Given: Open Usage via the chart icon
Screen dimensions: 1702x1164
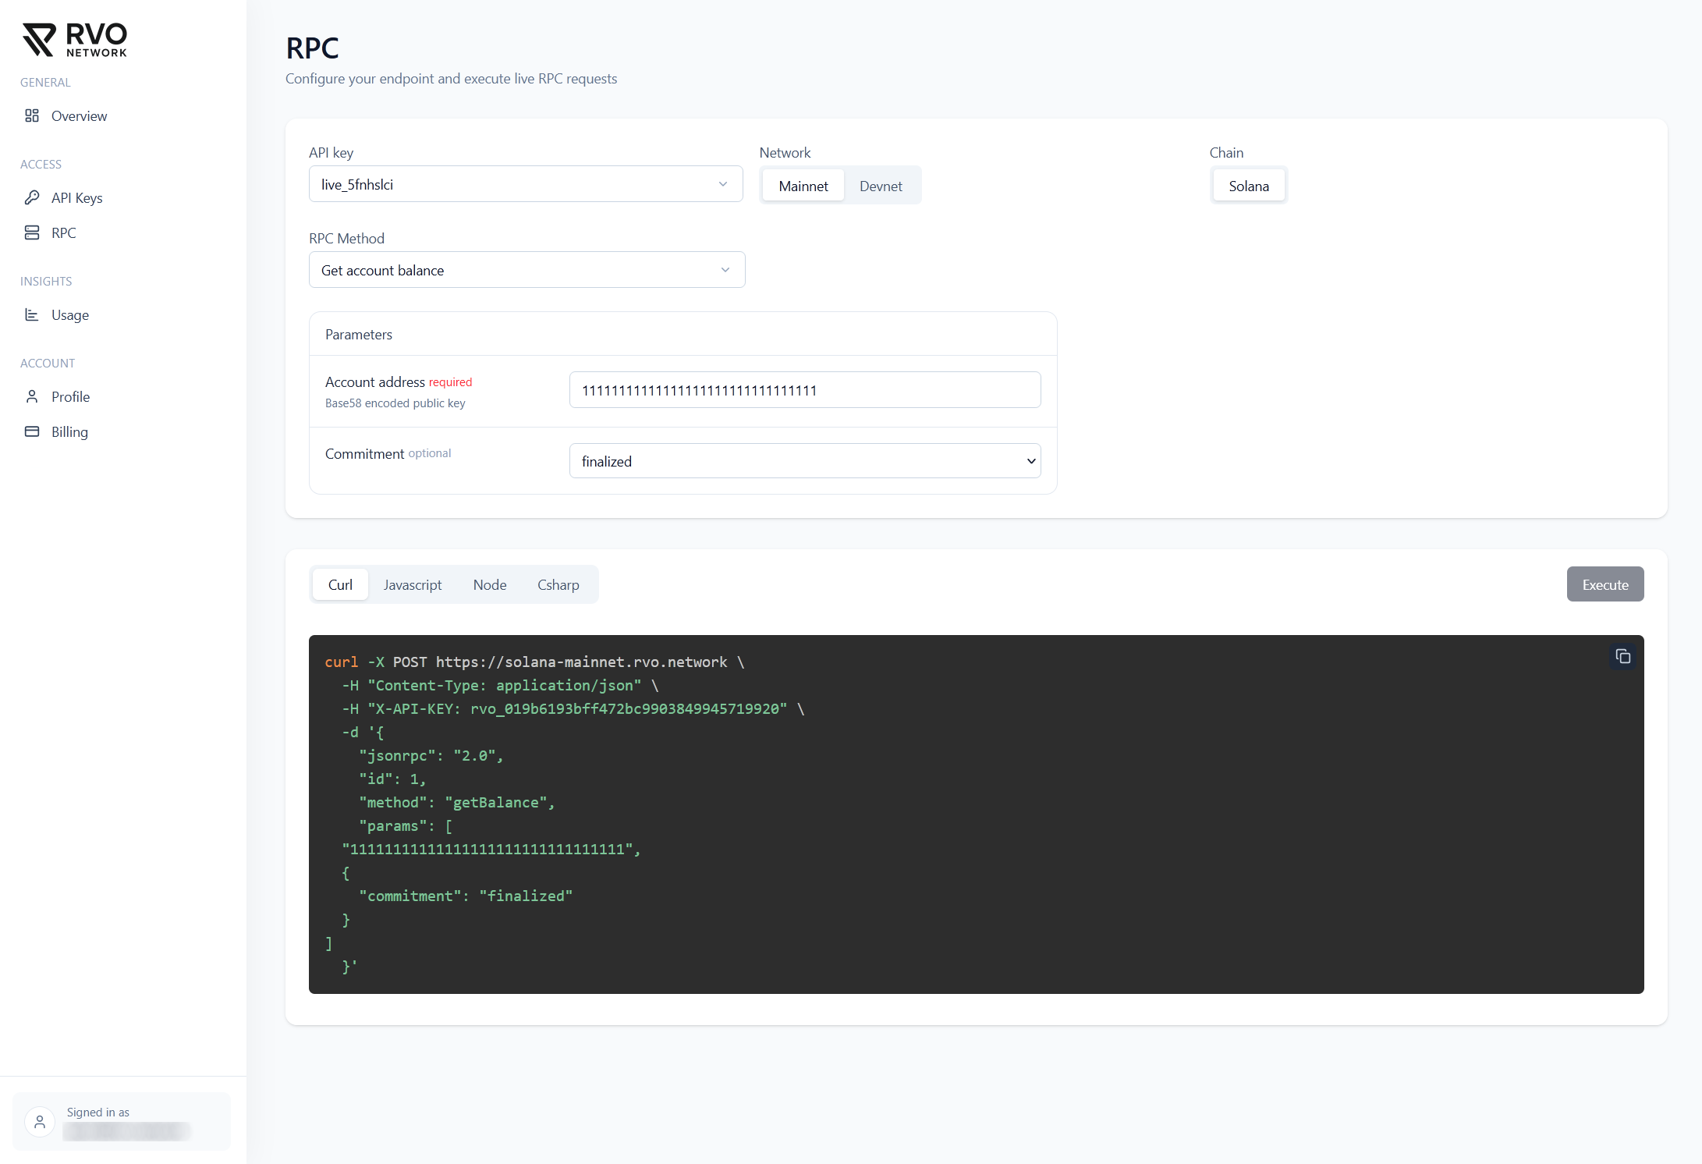Looking at the screenshot, I should pyautogui.click(x=32, y=315).
